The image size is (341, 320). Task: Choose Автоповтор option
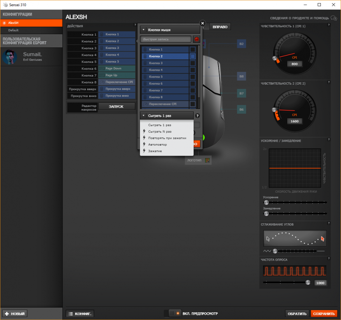(166, 145)
